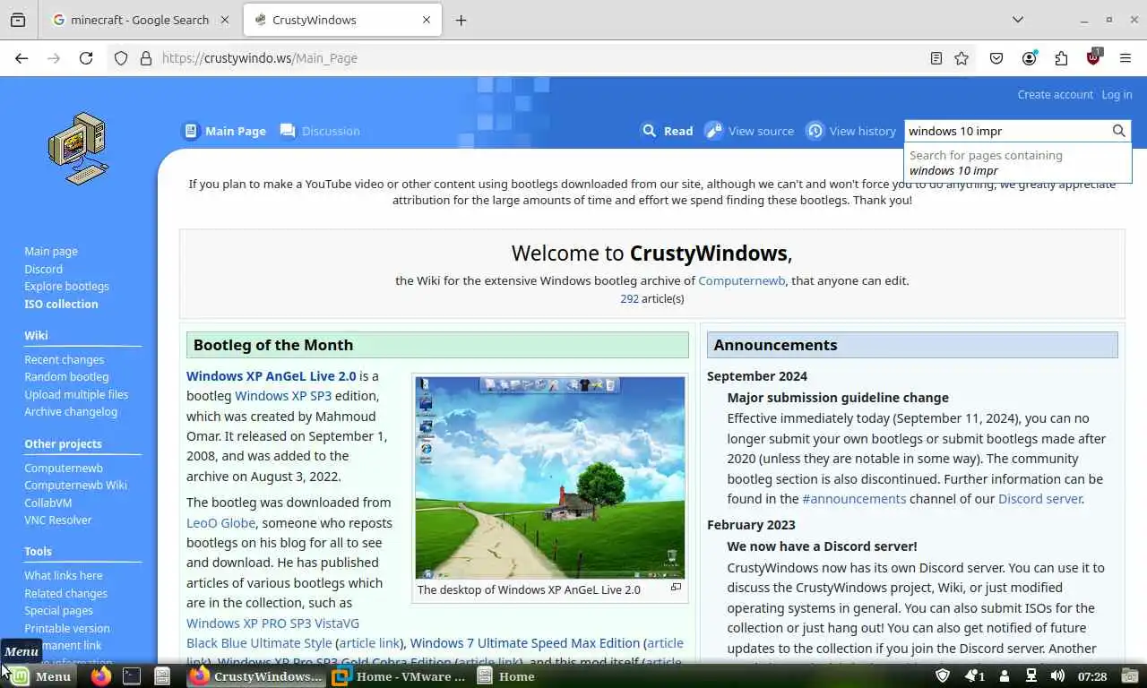Image resolution: width=1147 pixels, height=688 pixels.
Task: Open the notification tray icon
Action: [x=973, y=676]
